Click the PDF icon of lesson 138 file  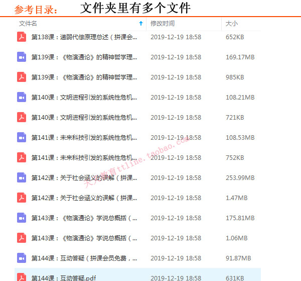22,37
